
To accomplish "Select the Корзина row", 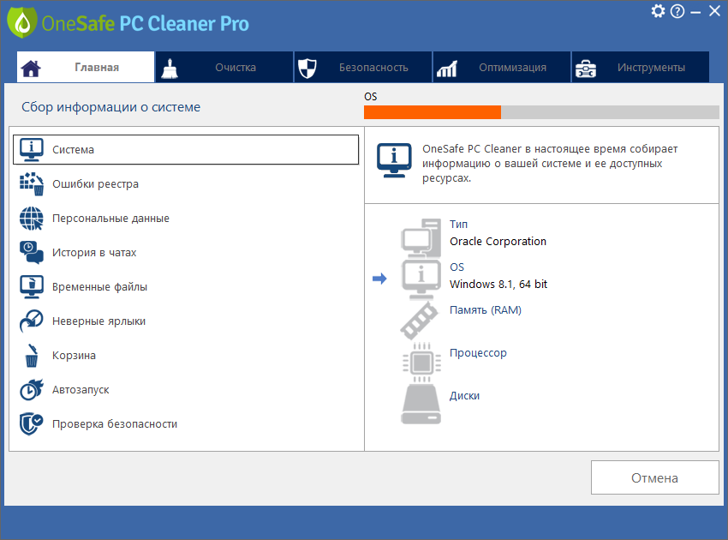I will [186, 356].
